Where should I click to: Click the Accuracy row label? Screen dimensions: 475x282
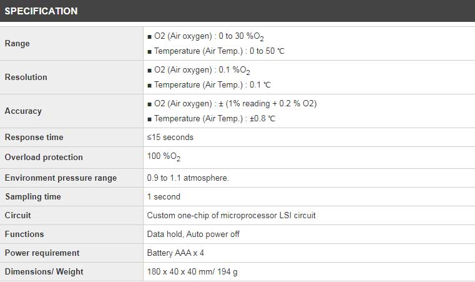coord(24,111)
